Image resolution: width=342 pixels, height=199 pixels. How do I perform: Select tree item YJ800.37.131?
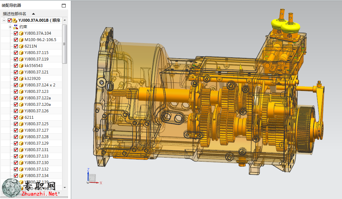[32, 150]
